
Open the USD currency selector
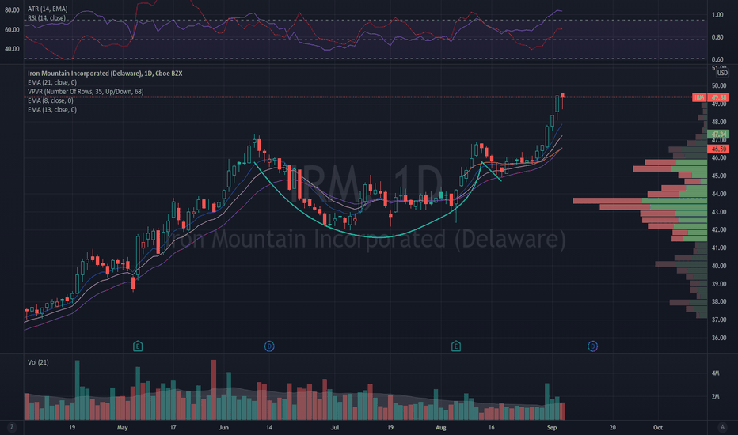(x=722, y=73)
